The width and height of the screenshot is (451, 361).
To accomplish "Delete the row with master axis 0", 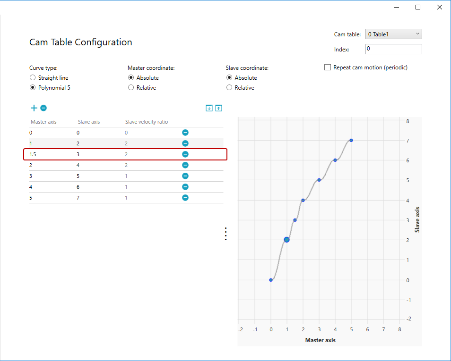I will (185, 133).
